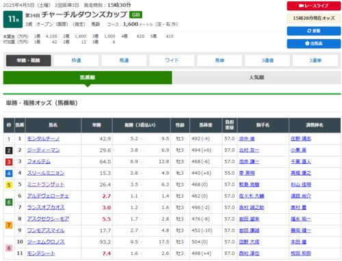The height and width of the screenshot is (261, 342).
Task: Open horse link フォルテム
Action: 39,161
